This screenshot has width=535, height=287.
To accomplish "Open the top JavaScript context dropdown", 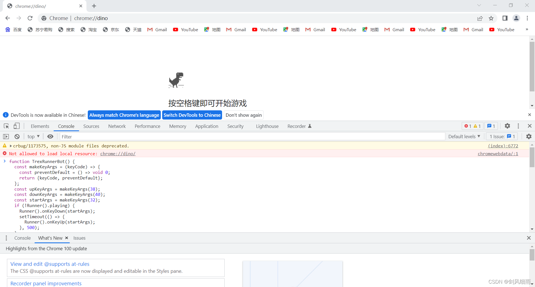I will pos(33,137).
